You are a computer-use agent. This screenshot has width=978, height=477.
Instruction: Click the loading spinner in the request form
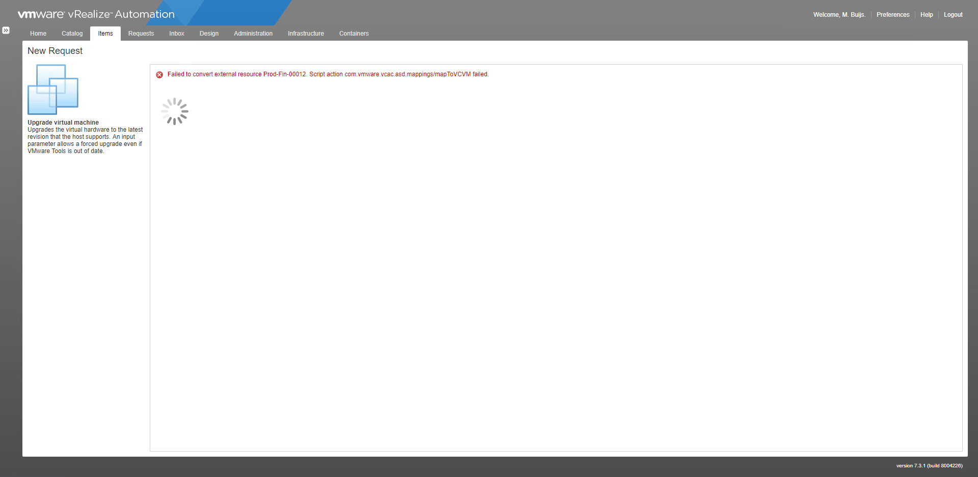174,111
